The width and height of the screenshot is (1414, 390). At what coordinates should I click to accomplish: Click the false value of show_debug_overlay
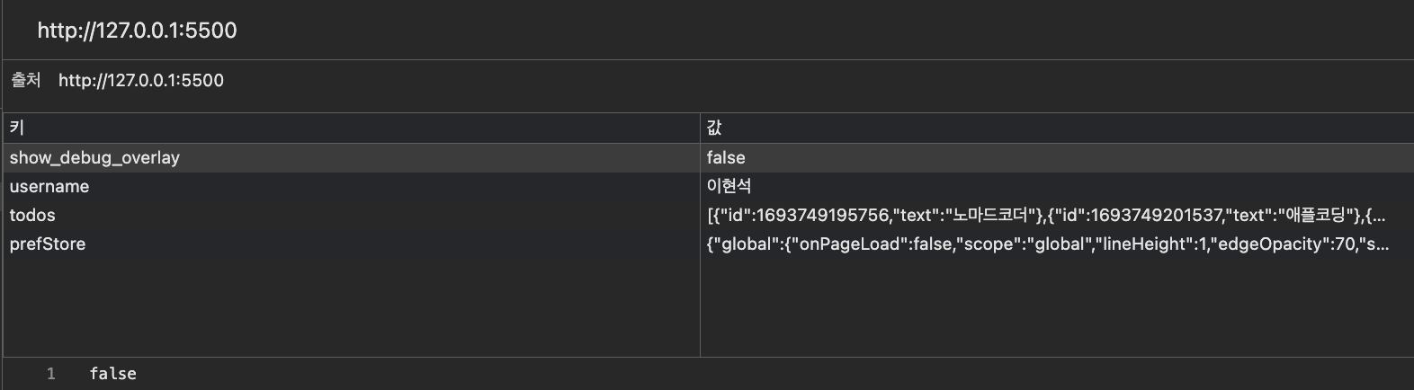point(726,157)
